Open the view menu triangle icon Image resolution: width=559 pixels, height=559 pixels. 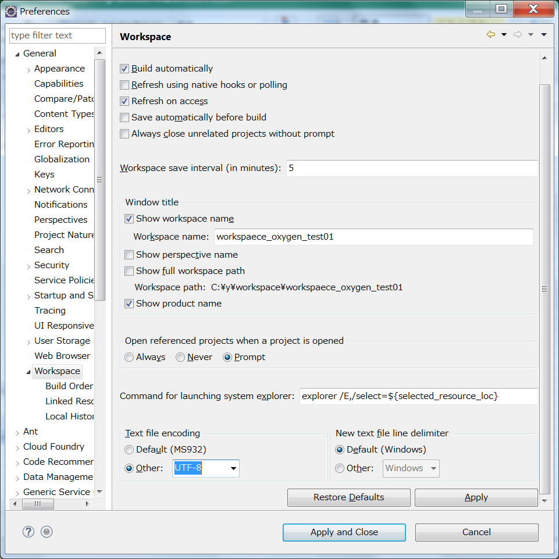544,34
